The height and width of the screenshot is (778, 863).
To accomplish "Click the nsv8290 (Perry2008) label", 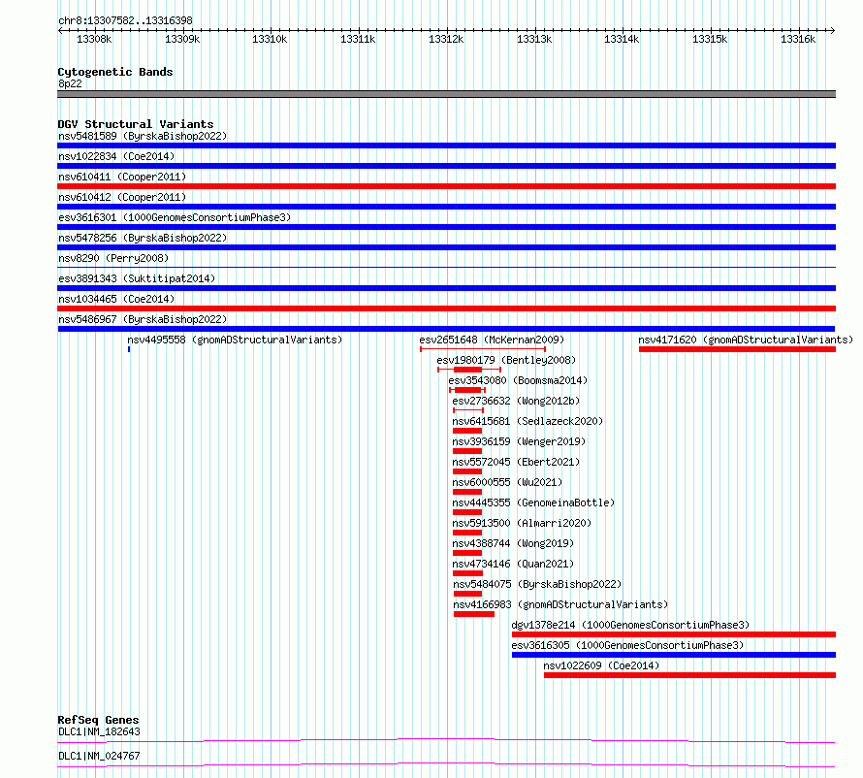I will [x=113, y=258].
